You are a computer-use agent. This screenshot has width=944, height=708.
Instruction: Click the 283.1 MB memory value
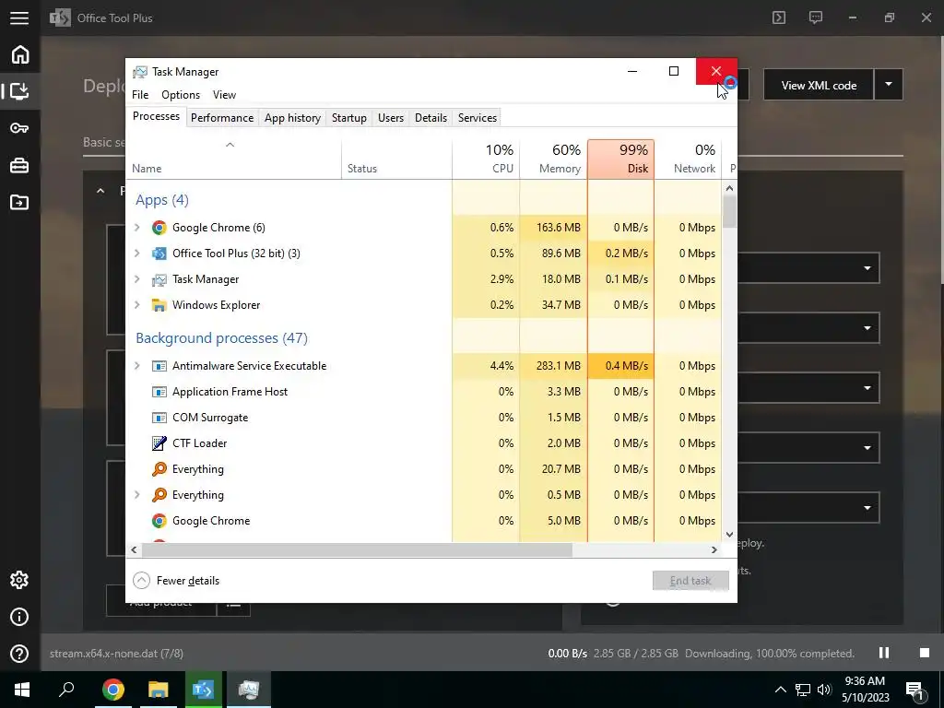click(558, 366)
